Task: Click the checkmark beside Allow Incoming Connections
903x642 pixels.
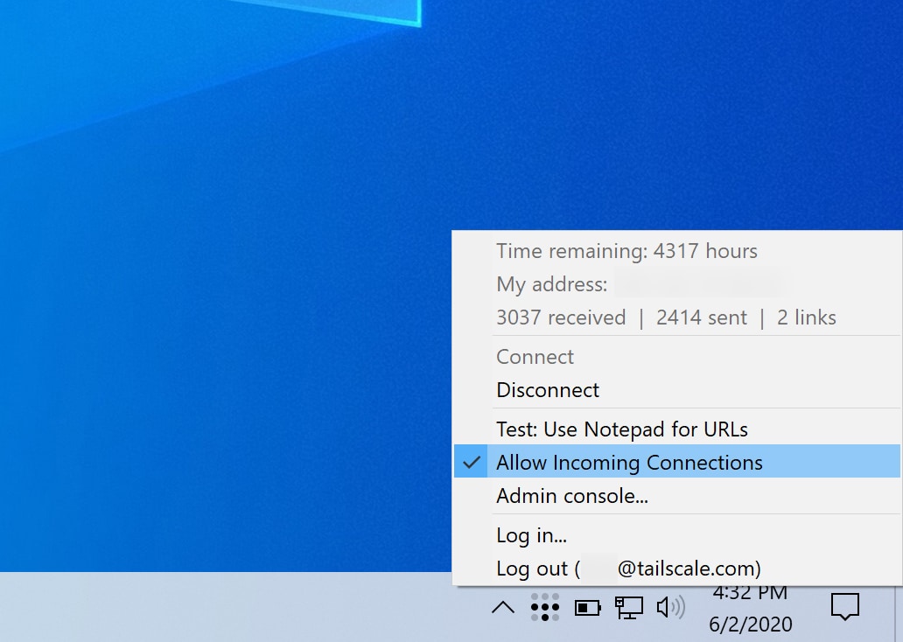Action: (472, 463)
